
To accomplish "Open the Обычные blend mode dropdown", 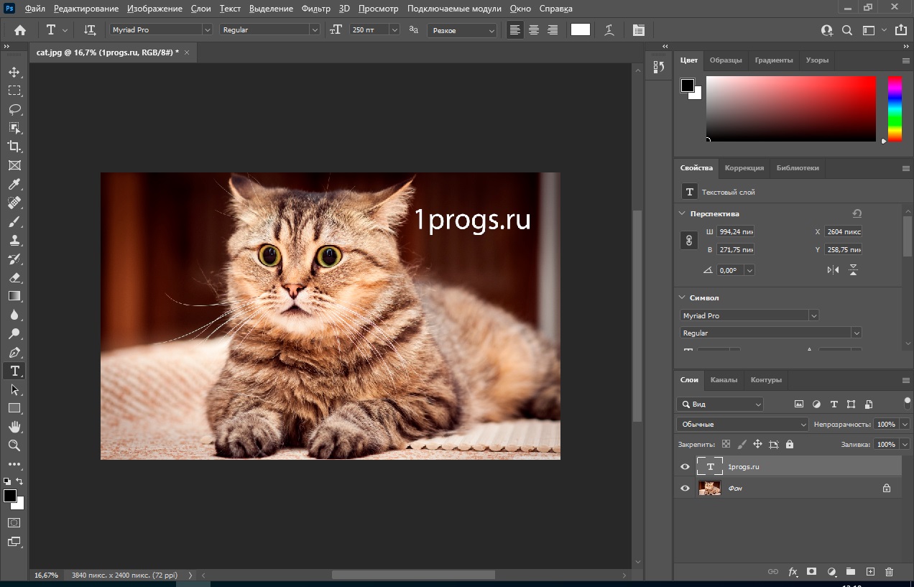I will click(x=742, y=424).
